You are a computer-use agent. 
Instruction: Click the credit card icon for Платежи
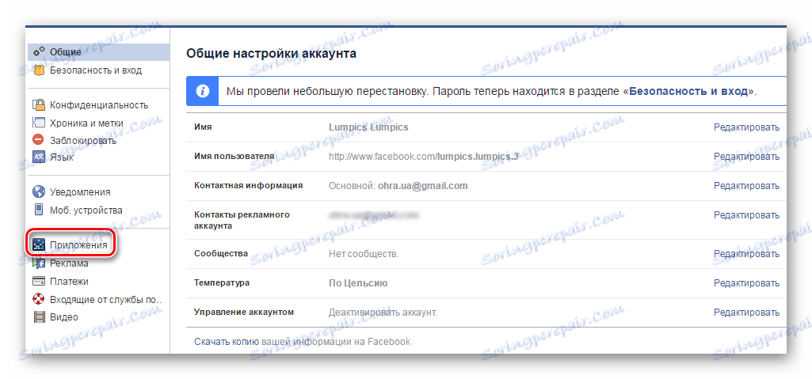click(39, 281)
